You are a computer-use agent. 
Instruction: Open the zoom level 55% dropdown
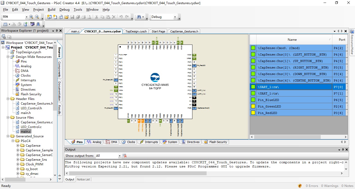tap(27, 17)
